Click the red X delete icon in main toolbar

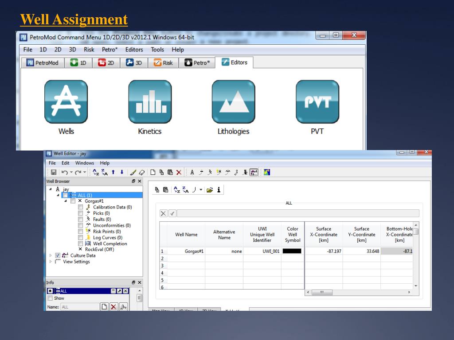179,172
